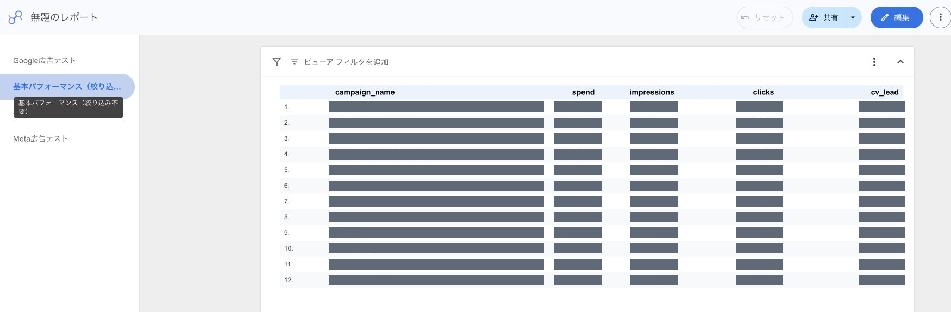The height and width of the screenshot is (312, 951).
Task: Click the funnel filter icon
Action: pyautogui.click(x=277, y=62)
